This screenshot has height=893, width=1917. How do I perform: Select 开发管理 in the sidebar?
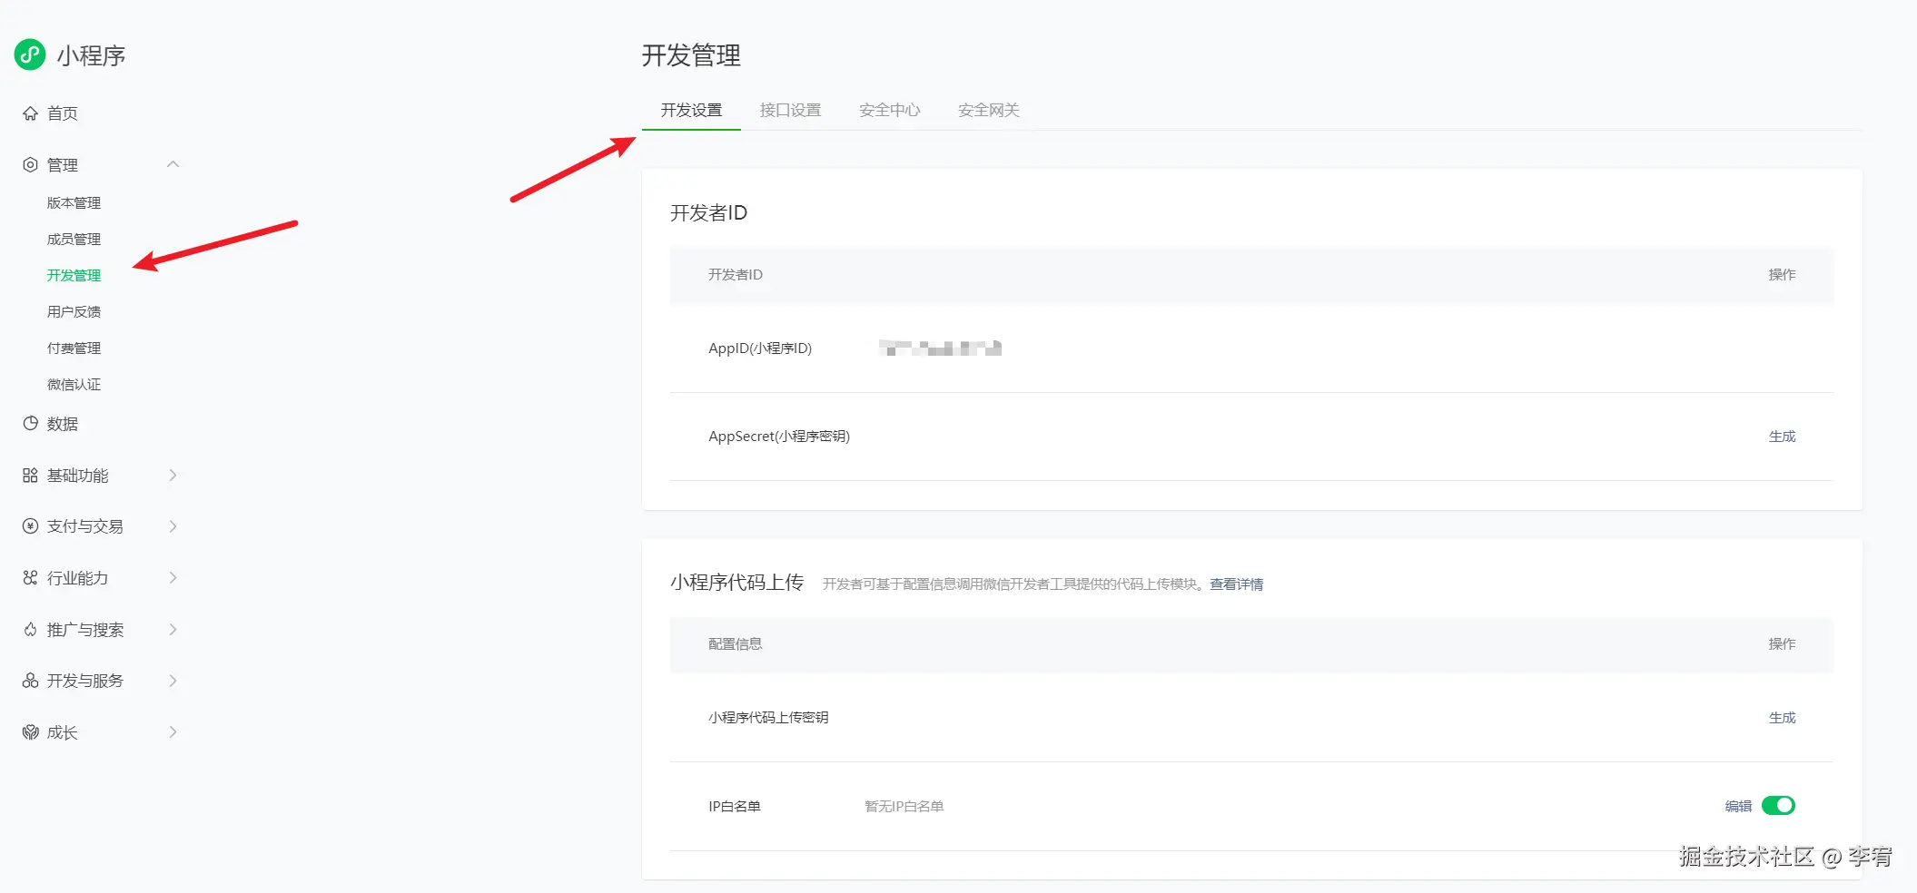tap(74, 275)
